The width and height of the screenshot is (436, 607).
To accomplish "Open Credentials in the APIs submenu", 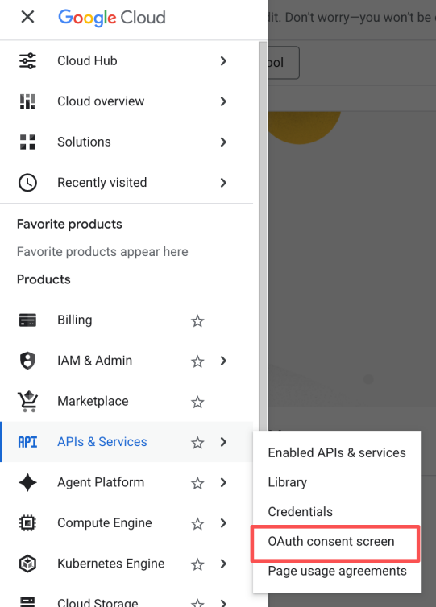I will coord(337,511).
